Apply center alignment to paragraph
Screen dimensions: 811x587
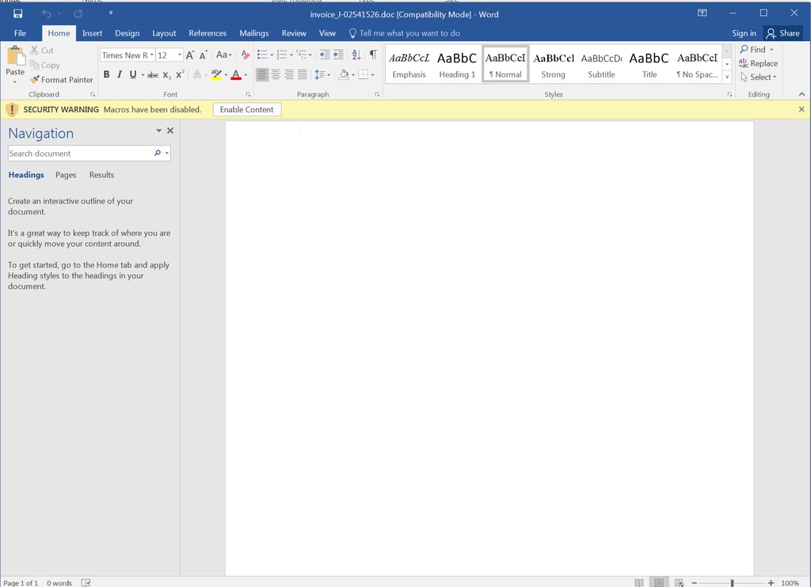[x=276, y=74]
